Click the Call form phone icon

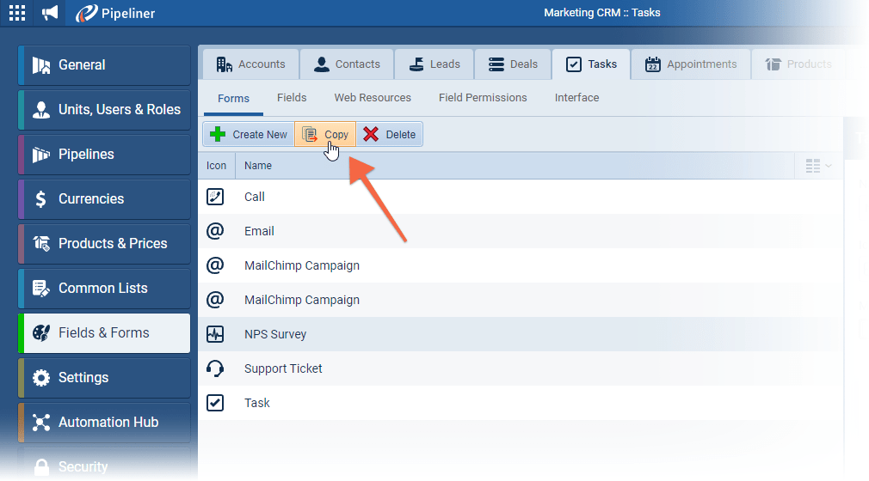(215, 197)
